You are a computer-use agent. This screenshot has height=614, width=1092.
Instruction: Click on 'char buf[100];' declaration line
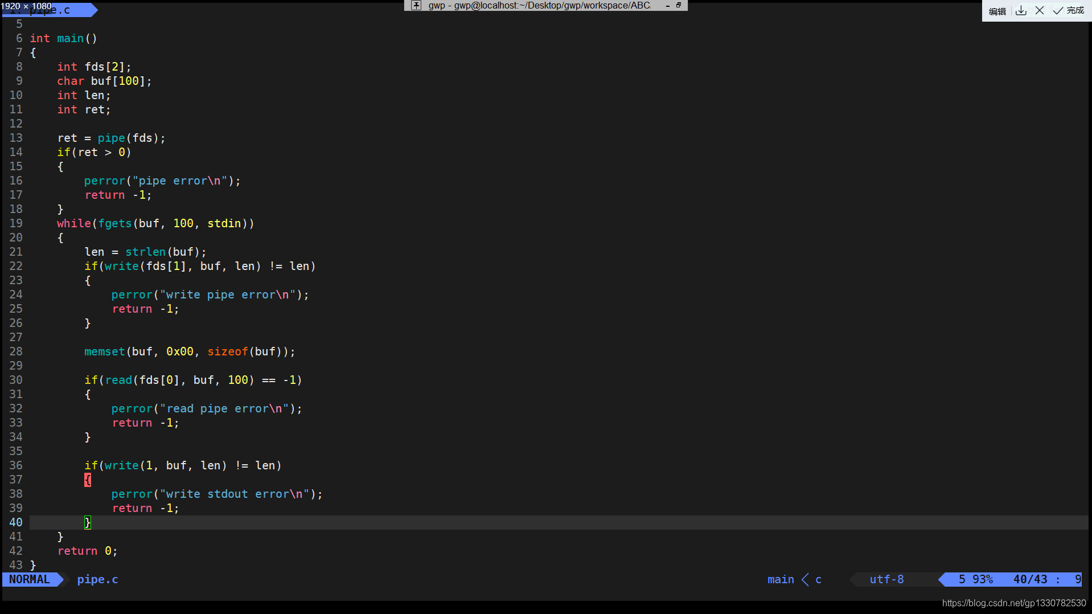point(104,81)
